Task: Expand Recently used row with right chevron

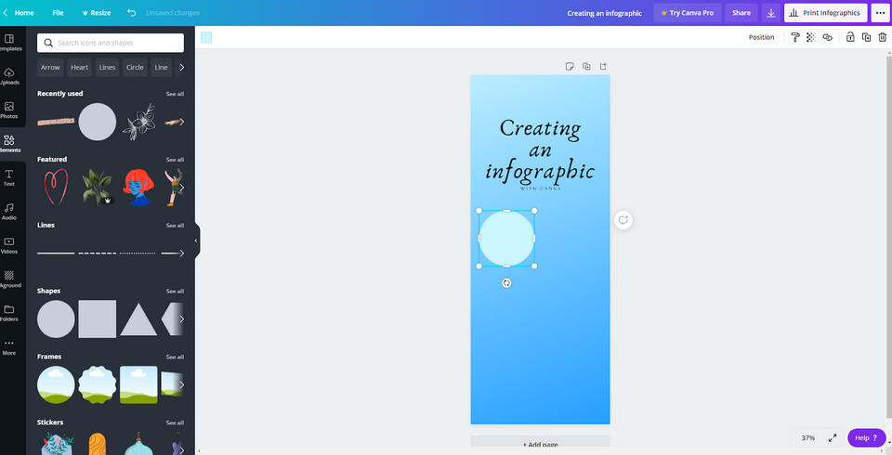Action: [x=181, y=121]
